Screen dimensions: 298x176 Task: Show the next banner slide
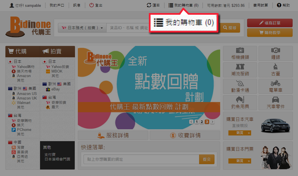click(212, 122)
